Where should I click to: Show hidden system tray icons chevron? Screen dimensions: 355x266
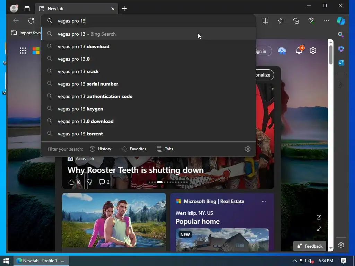(x=295, y=261)
